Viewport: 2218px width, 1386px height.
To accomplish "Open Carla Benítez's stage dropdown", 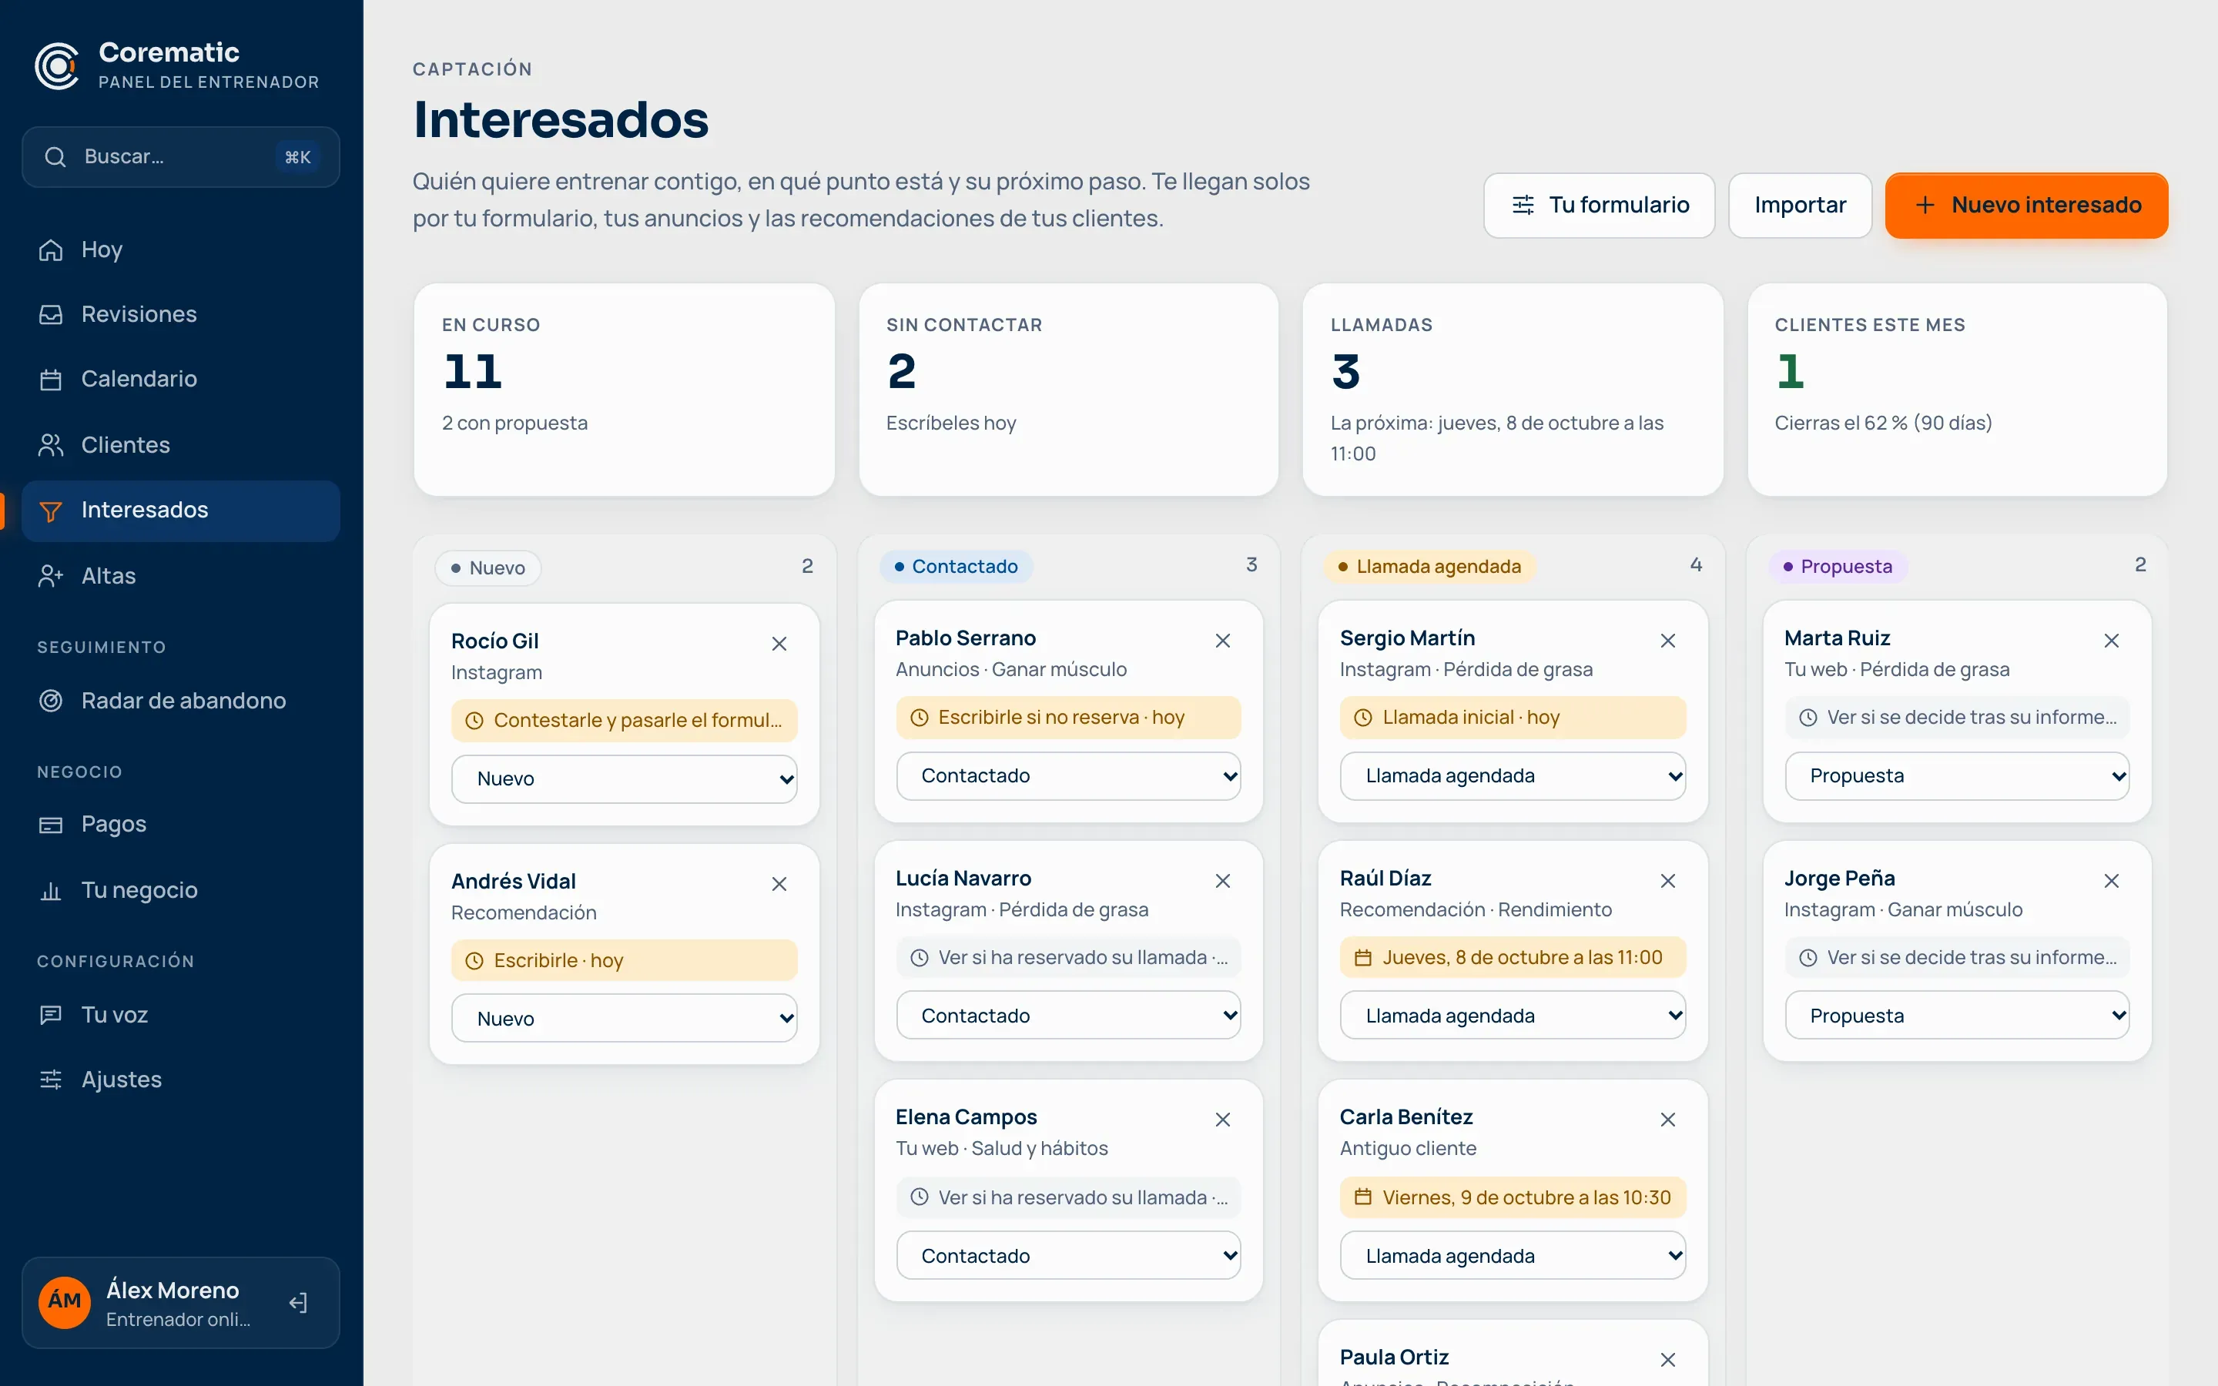I will [x=1513, y=1256].
